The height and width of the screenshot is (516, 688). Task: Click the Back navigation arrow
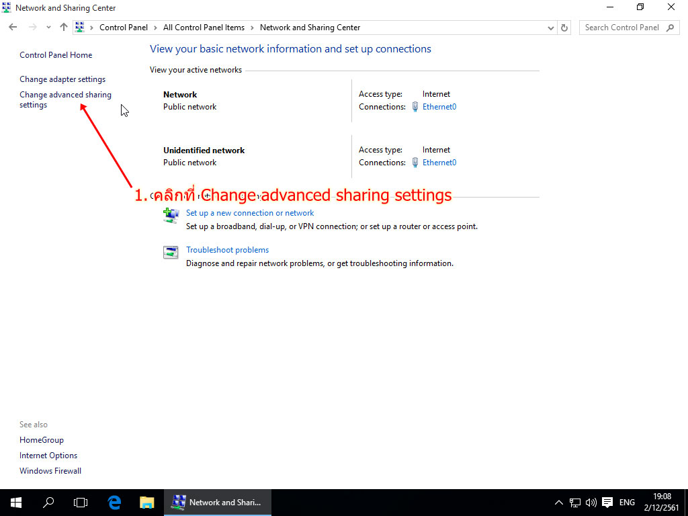point(13,28)
